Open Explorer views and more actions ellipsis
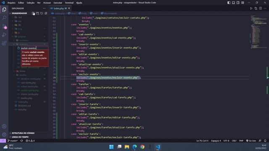269x151 pixels. point(44,8)
